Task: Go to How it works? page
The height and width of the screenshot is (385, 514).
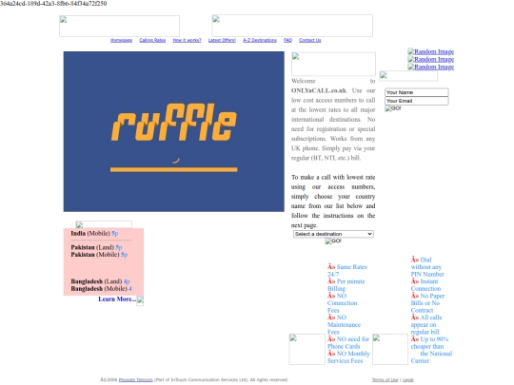Action: coord(187,40)
